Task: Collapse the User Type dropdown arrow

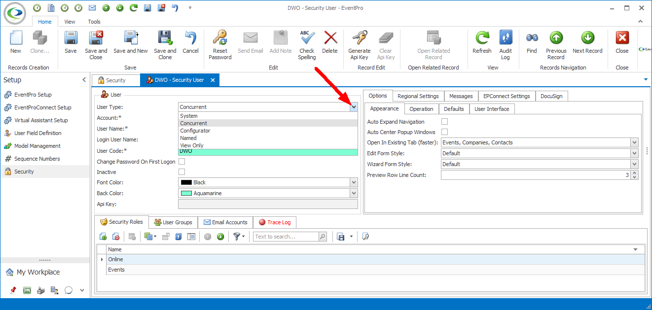Action: 354,107
